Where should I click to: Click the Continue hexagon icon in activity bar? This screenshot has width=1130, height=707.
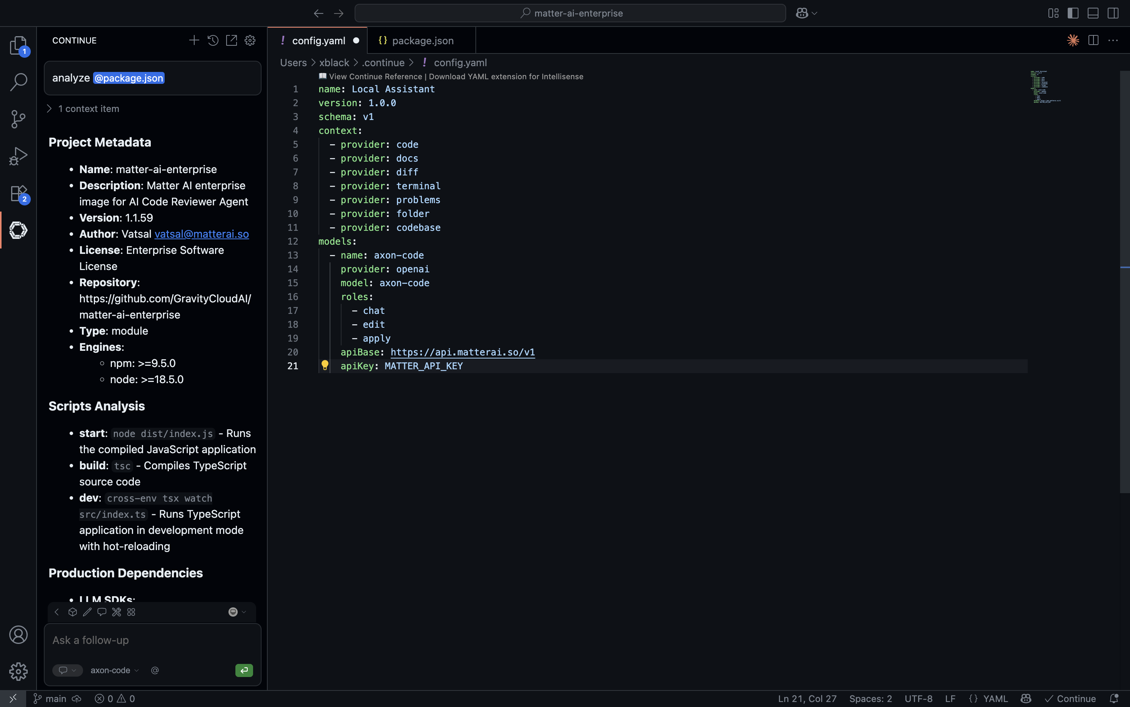pyautogui.click(x=18, y=230)
